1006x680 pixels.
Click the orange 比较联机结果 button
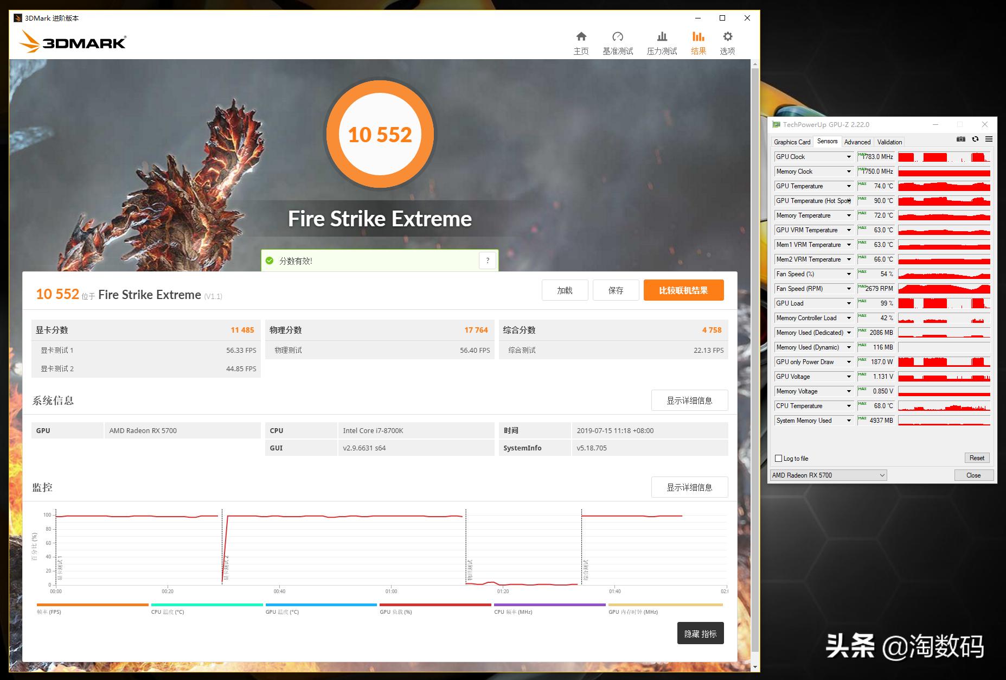coord(683,290)
